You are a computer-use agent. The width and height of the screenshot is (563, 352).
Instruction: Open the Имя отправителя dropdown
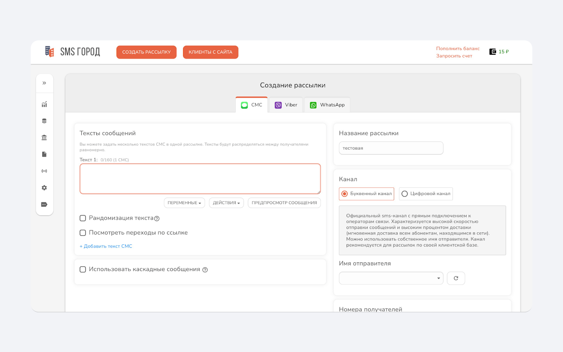click(391, 278)
